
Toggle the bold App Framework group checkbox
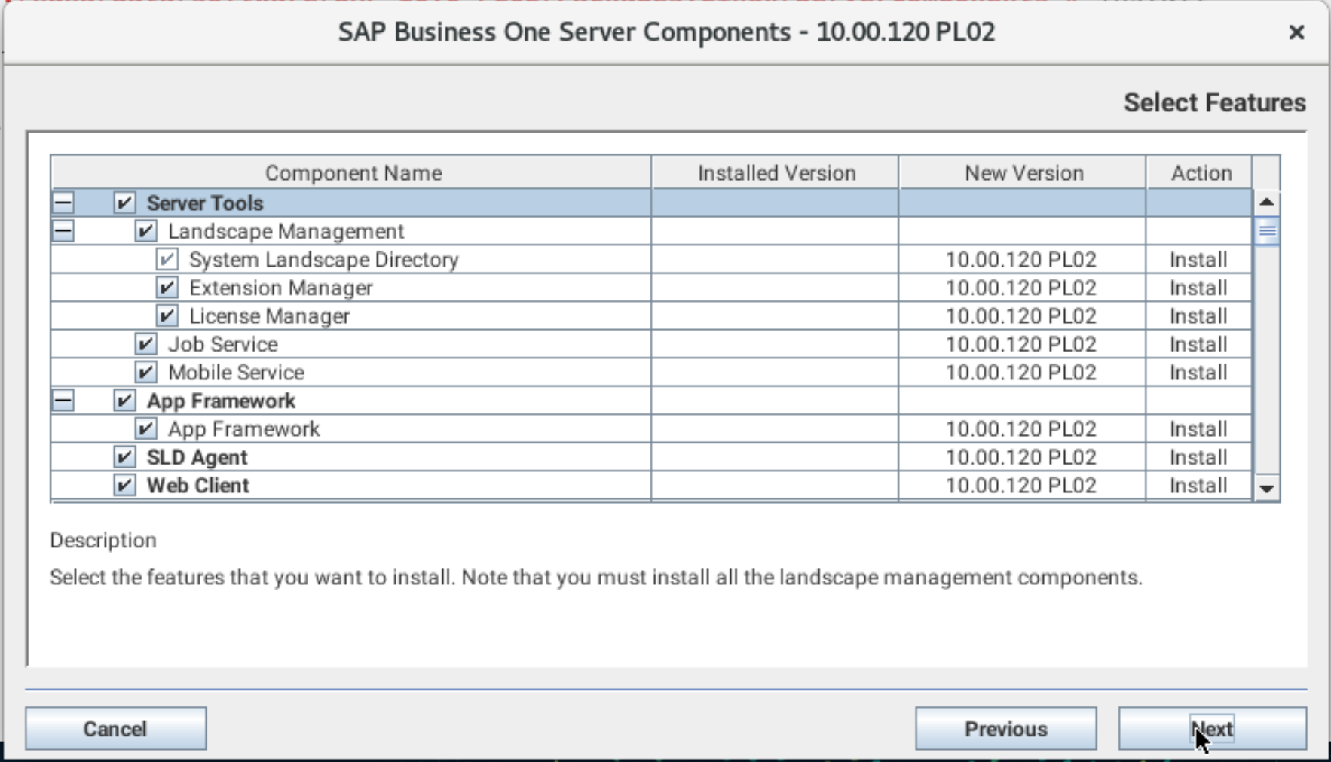pos(124,401)
